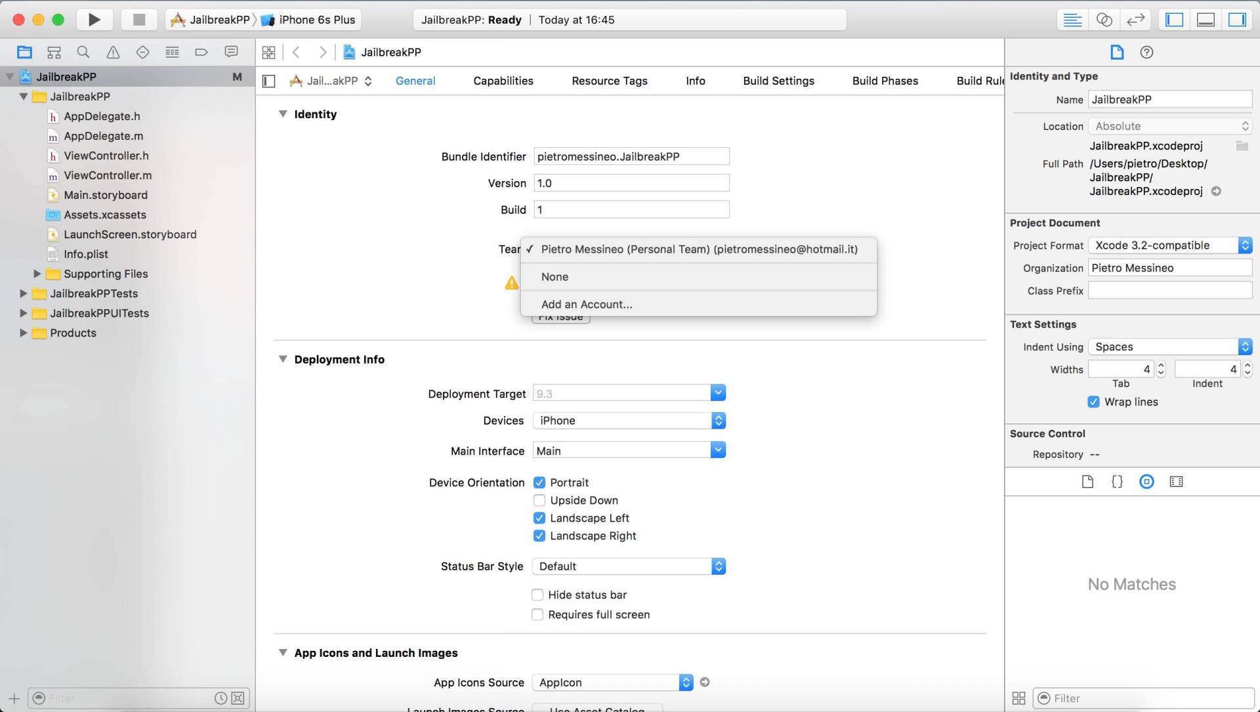Hide the Navigator pane
The width and height of the screenshot is (1260, 712).
click(x=1174, y=20)
